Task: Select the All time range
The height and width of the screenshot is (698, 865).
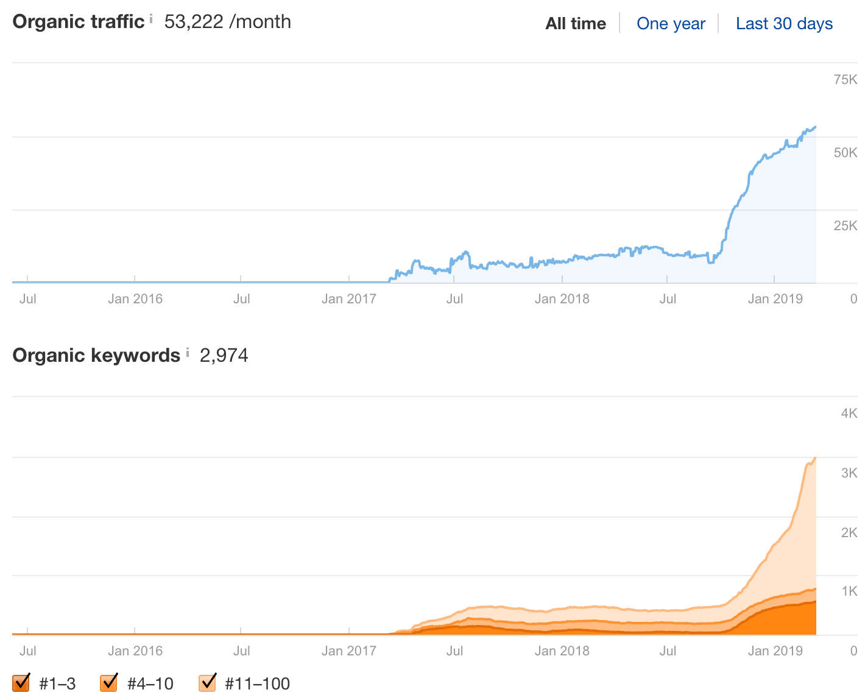Action: pyautogui.click(x=575, y=23)
